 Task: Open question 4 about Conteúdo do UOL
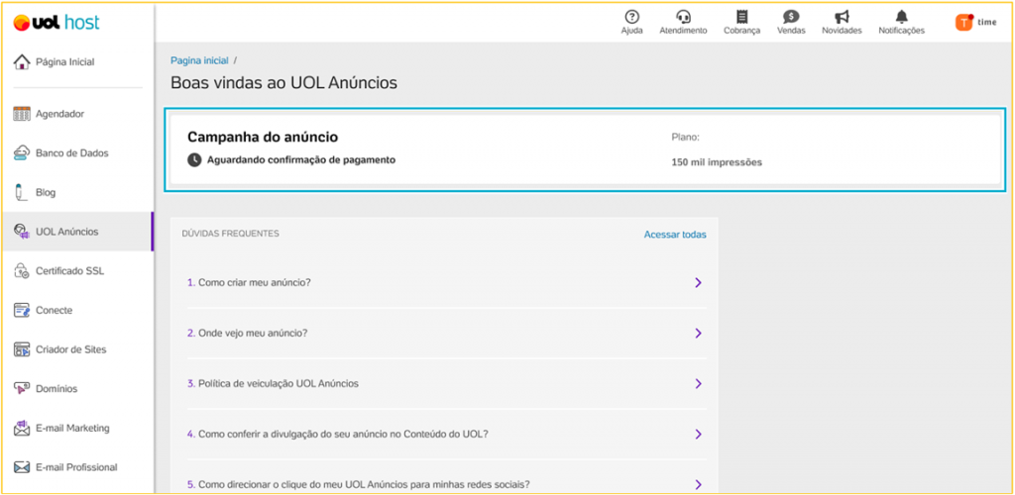pyautogui.click(x=447, y=434)
